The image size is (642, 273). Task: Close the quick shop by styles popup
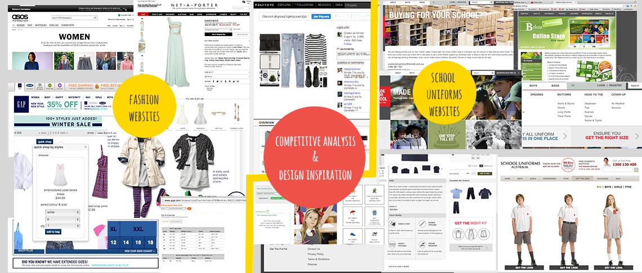click(84, 146)
